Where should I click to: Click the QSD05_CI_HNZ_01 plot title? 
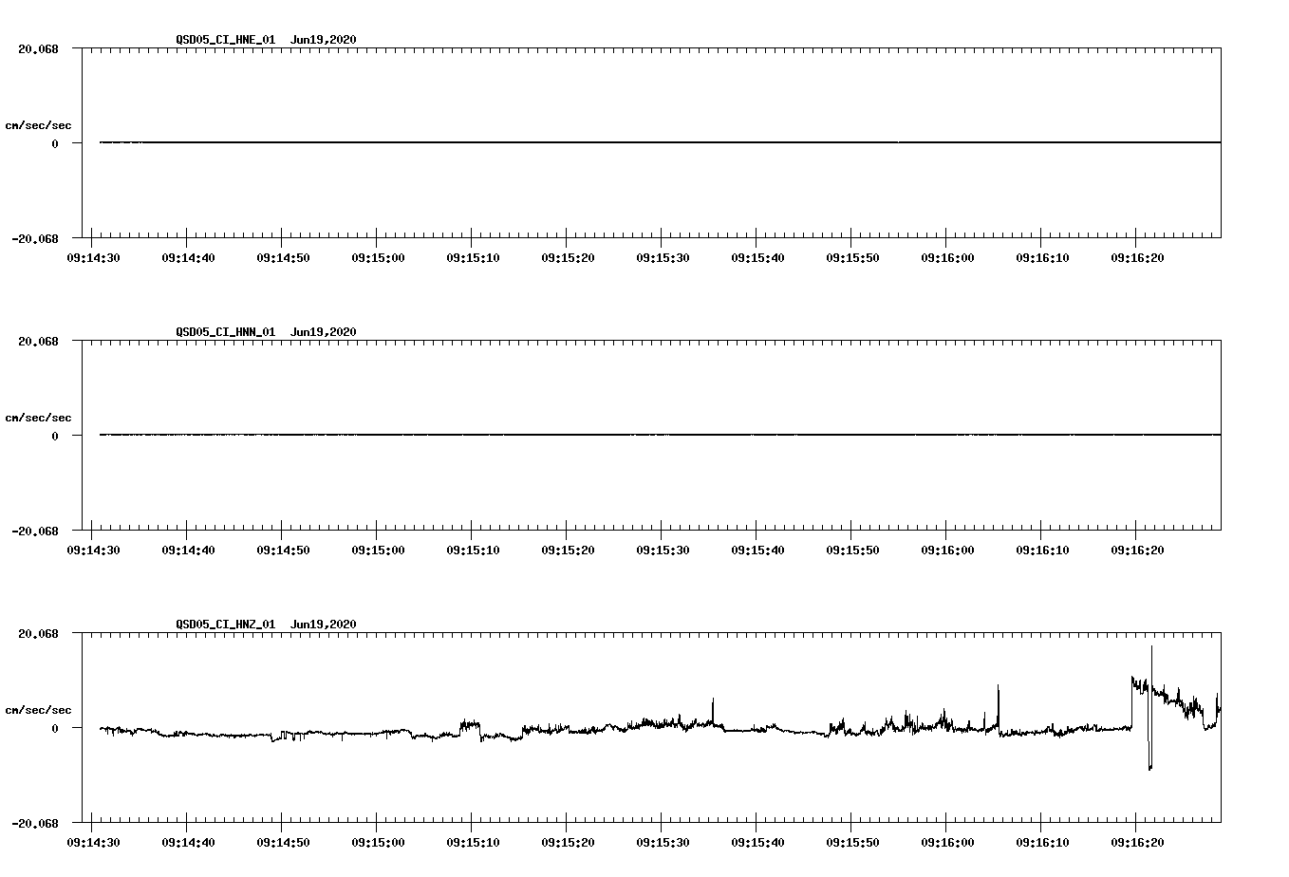point(266,625)
